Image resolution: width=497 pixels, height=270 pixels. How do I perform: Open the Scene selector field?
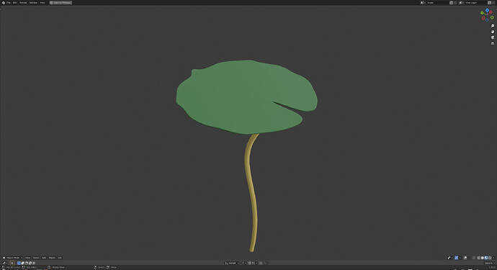tap(437, 3)
